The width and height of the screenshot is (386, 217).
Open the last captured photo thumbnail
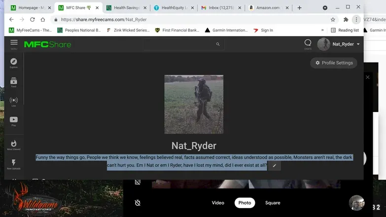click(x=356, y=203)
